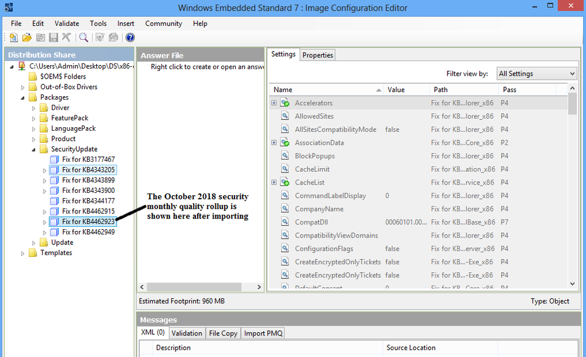Select the Fix for KB4462949 package

click(88, 232)
